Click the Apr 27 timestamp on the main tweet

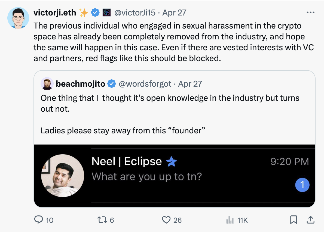174,12
